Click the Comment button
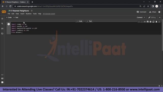 point(142,12)
